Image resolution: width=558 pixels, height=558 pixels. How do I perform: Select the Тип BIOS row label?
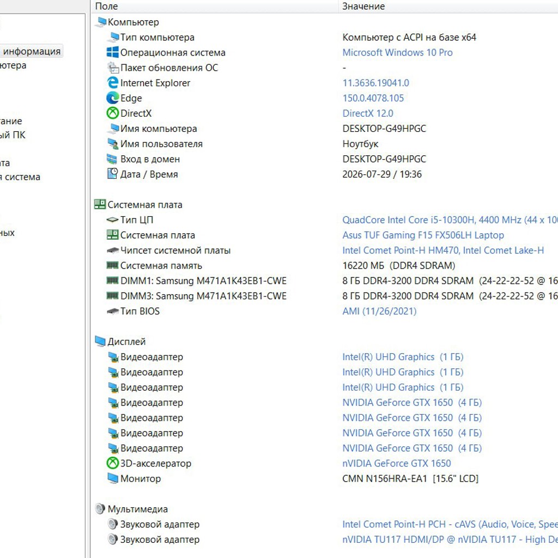pos(140,311)
